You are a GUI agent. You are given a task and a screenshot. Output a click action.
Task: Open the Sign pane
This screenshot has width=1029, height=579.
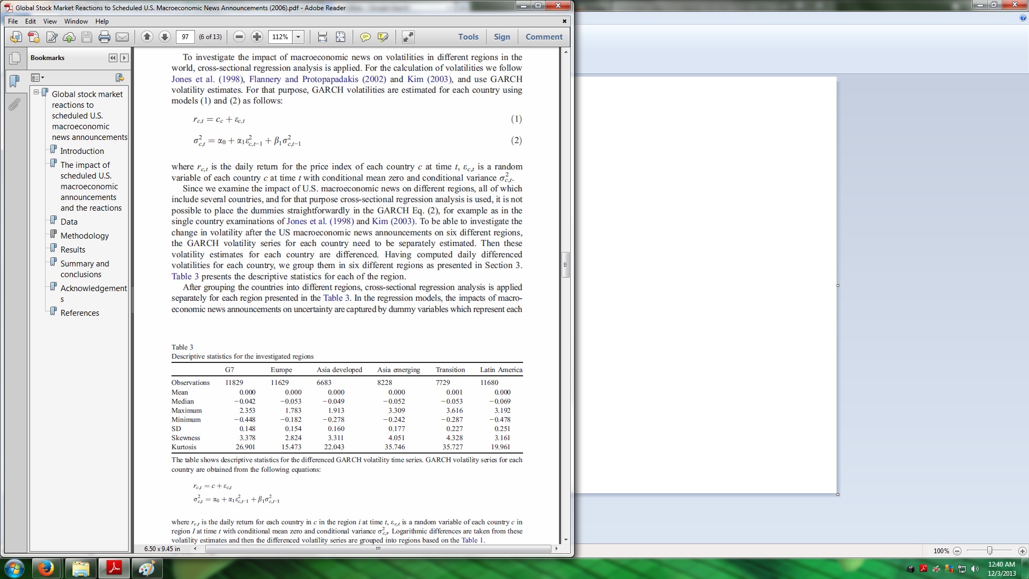[x=502, y=37]
